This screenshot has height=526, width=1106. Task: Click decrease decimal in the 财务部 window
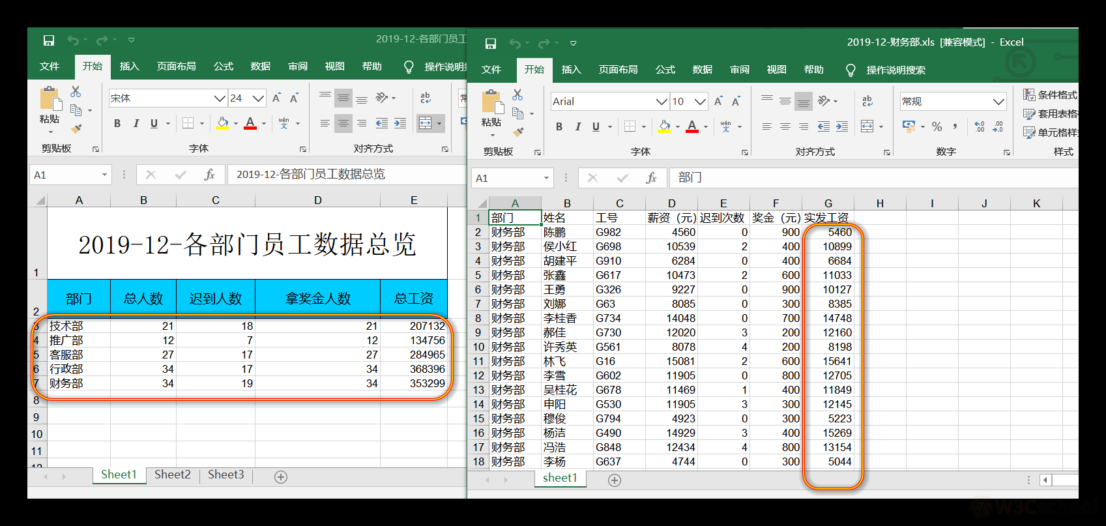click(998, 126)
